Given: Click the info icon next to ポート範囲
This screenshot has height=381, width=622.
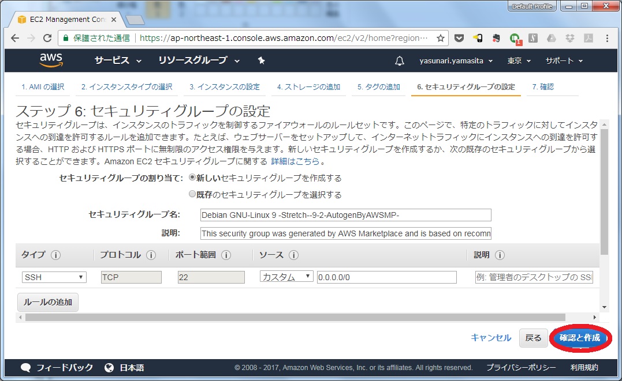Looking at the screenshot, I should (226, 255).
